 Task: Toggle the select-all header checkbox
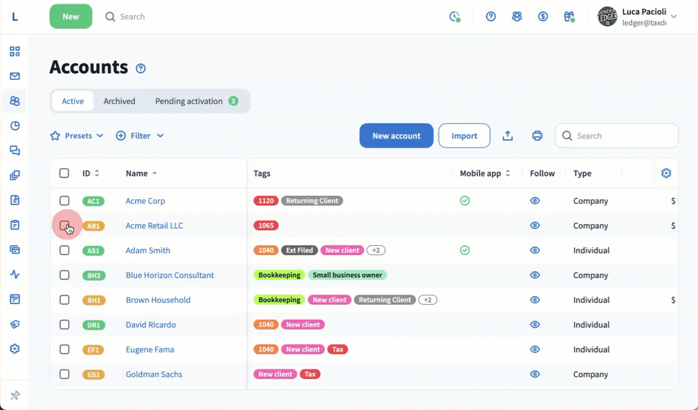tap(64, 173)
